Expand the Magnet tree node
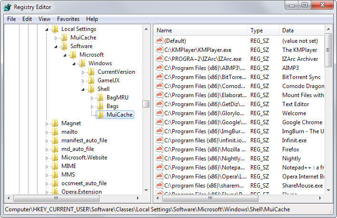This screenshot has height=218, width=337. coord(47,124)
